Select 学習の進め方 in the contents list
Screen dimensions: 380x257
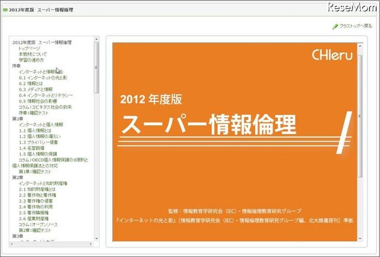coord(32,60)
